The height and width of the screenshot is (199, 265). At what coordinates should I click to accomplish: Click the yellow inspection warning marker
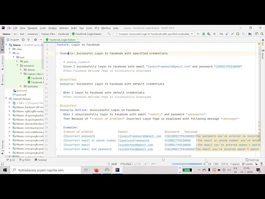[x=259, y=44]
